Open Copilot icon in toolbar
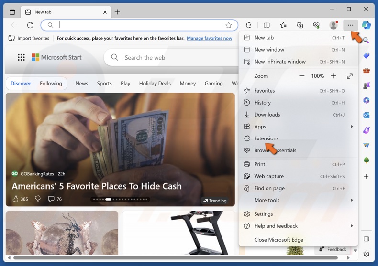 tap(366, 25)
